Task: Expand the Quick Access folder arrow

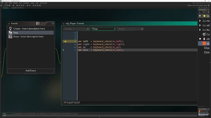Action: (200, 16)
